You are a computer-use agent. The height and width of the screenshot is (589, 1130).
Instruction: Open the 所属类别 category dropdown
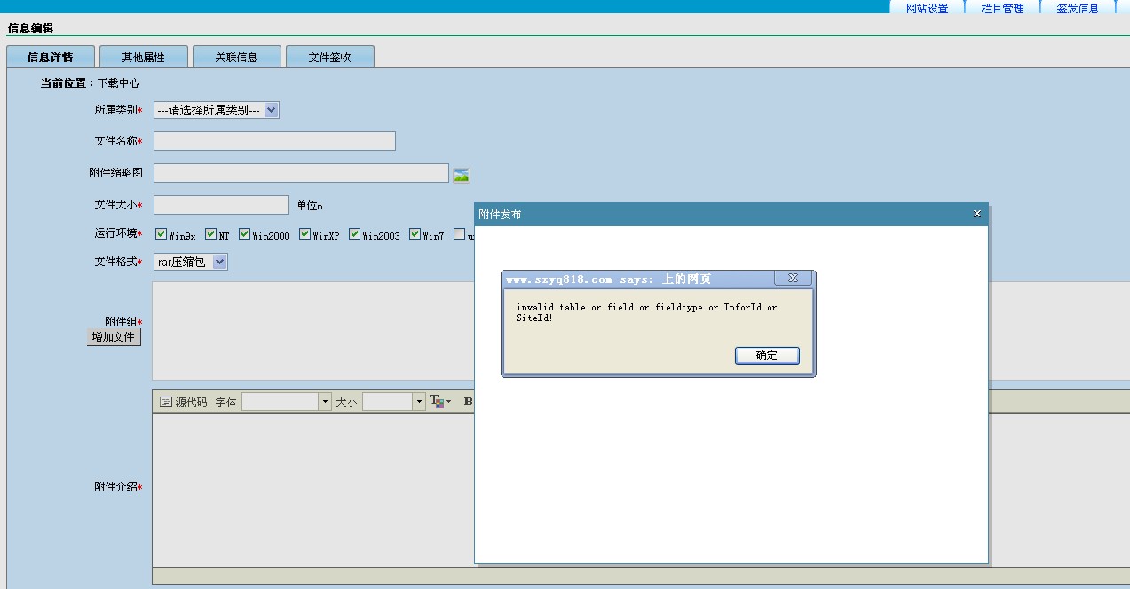(x=217, y=111)
